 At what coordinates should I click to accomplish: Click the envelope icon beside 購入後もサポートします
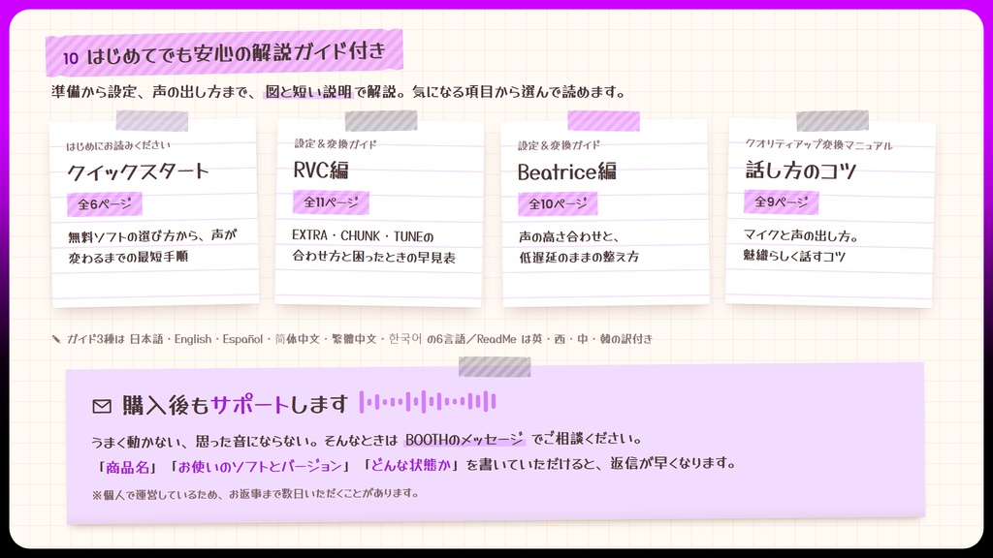click(x=101, y=406)
